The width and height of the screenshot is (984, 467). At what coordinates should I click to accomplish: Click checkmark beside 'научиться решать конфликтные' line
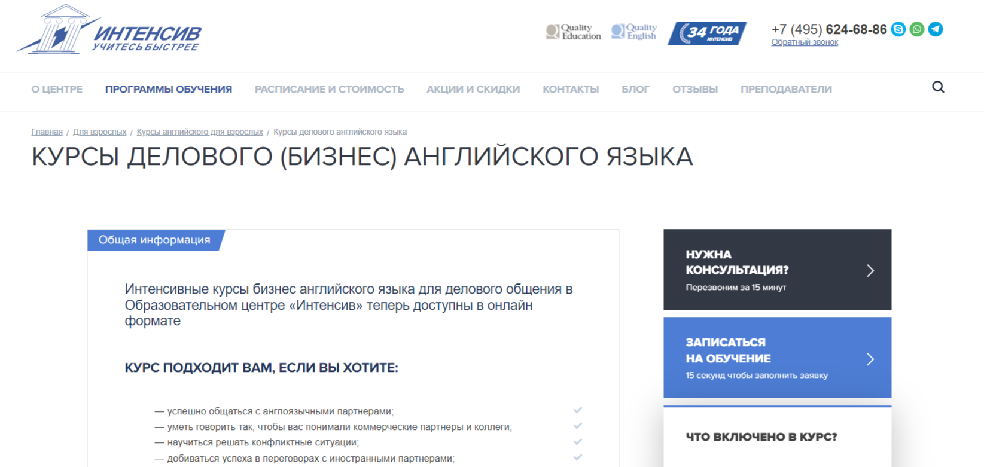click(577, 442)
